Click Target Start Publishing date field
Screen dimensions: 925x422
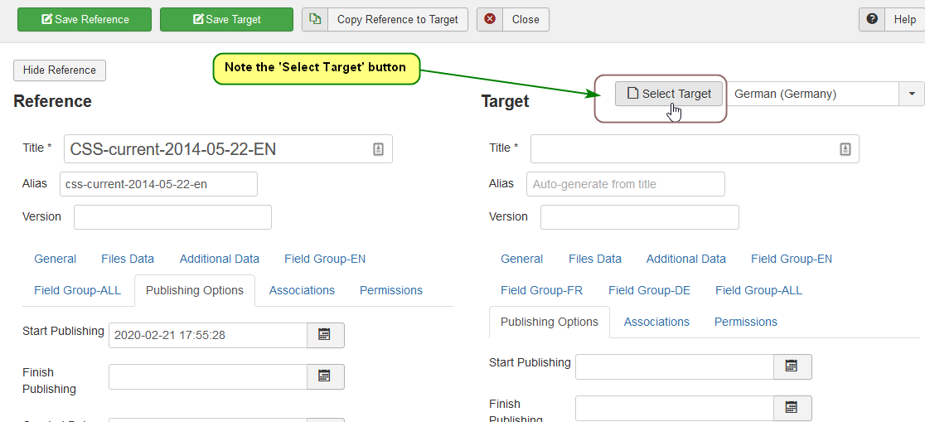click(675, 366)
